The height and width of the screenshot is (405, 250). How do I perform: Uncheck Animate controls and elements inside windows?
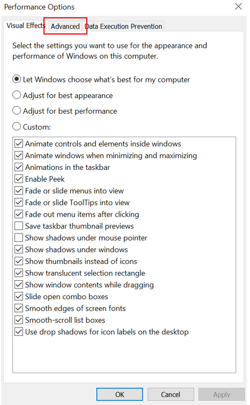click(x=19, y=144)
